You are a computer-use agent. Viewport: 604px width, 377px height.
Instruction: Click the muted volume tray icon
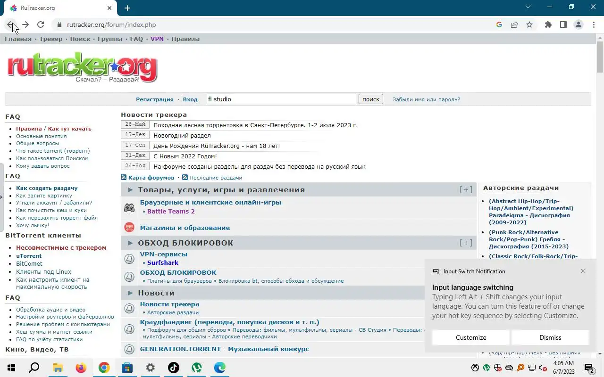click(543, 368)
